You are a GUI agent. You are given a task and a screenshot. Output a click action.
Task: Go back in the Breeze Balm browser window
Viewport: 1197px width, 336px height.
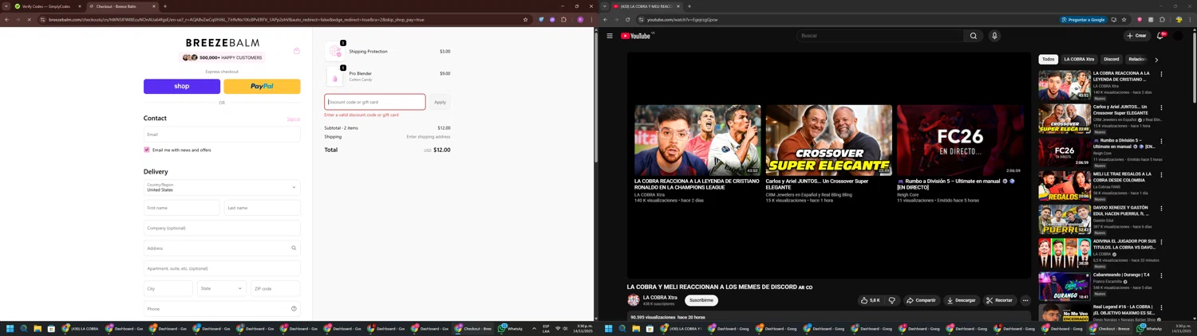(x=6, y=19)
